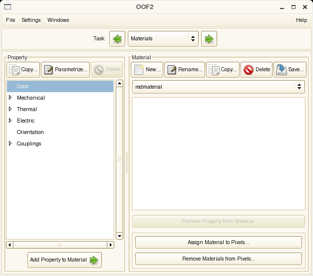Expand the Thermal property tree
This screenshot has width=313, height=276.
(10, 109)
